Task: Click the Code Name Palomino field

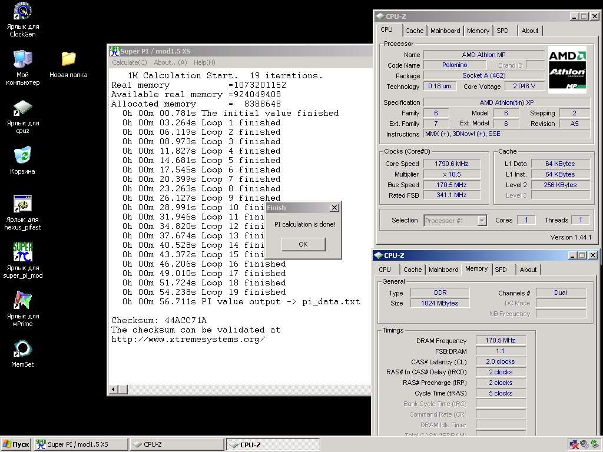Action: [x=455, y=65]
